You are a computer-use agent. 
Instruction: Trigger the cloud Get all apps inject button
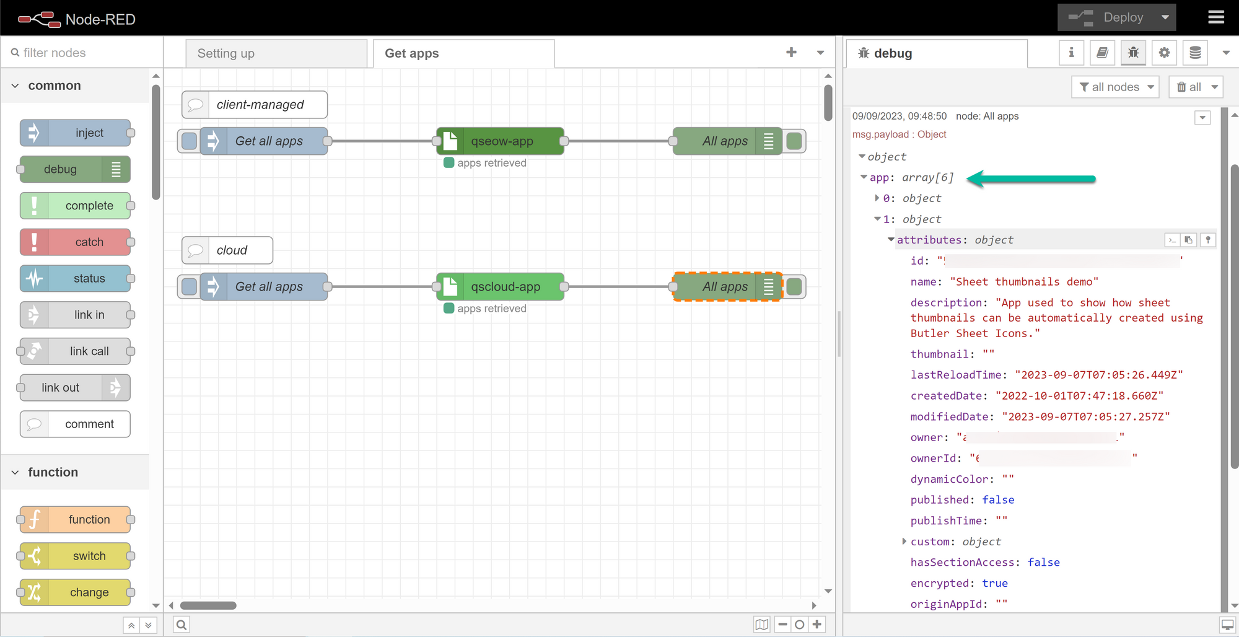point(189,286)
